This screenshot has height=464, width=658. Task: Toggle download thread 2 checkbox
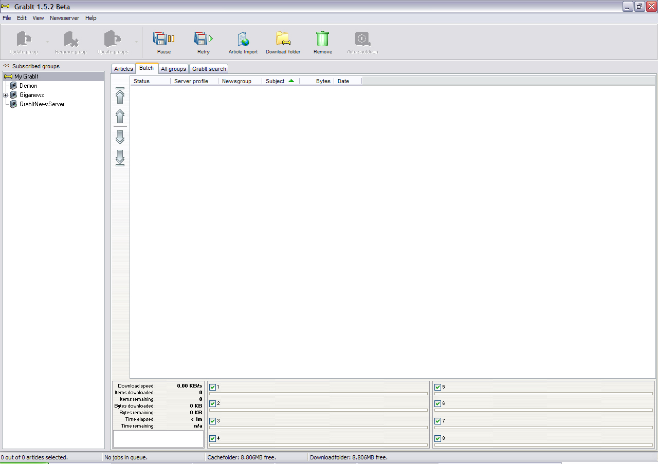point(213,404)
